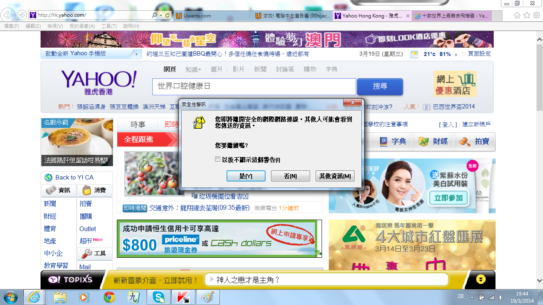The width and height of the screenshot is (543, 305).
Task: Click the Yahoo search input field
Action: click(254, 87)
